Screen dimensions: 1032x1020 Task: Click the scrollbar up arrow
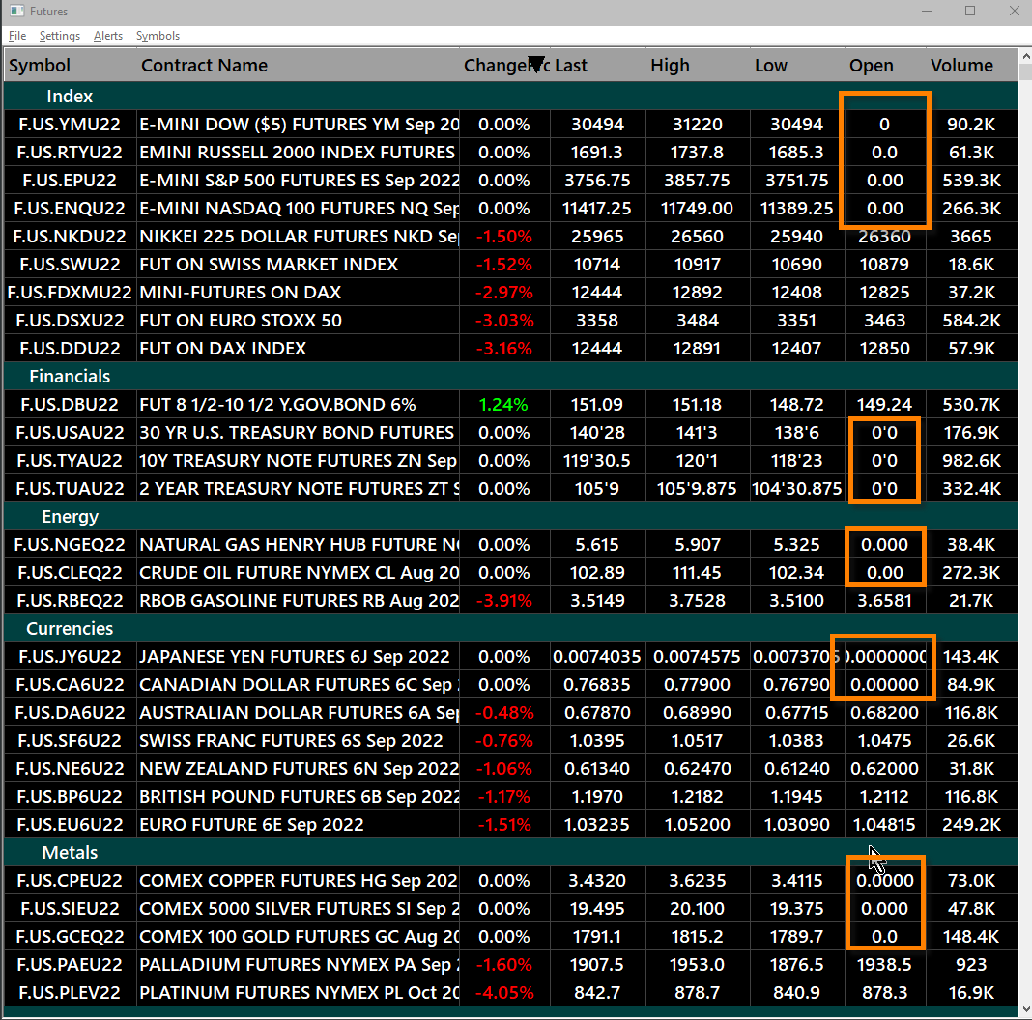click(x=1025, y=57)
